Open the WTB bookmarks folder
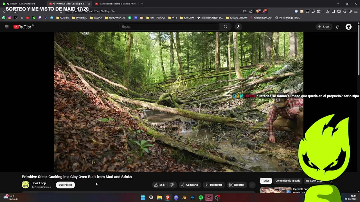The height and width of the screenshot is (202, 360). pyautogui.click(x=172, y=18)
